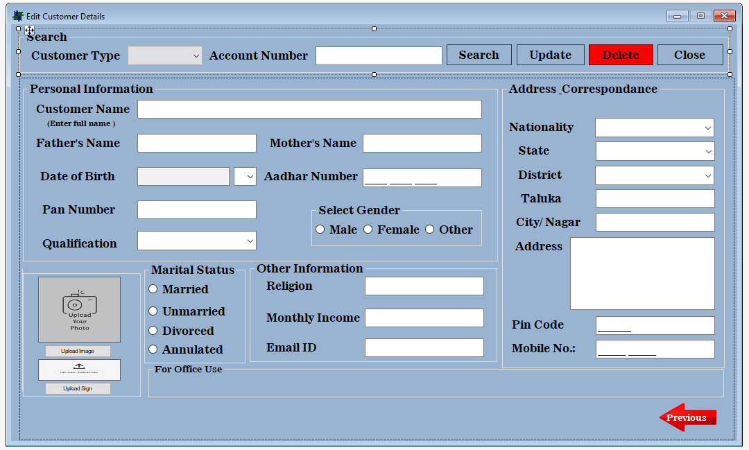The height and width of the screenshot is (450, 749).
Task: Click the form move handle icon
Action: point(30,31)
